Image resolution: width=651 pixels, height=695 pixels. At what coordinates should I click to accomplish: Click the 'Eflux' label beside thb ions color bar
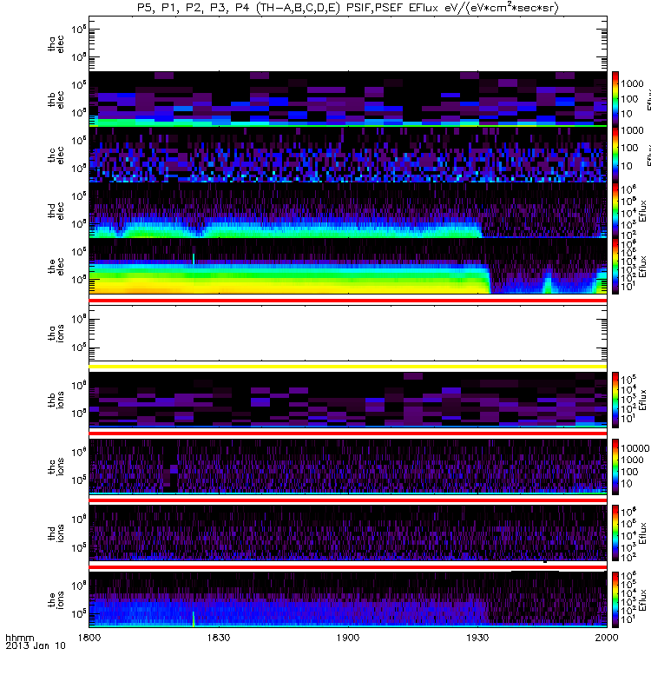pyautogui.click(x=643, y=400)
